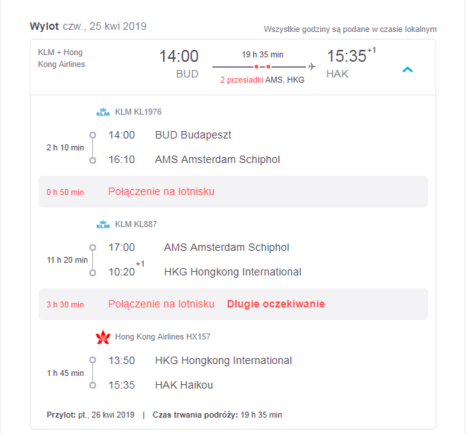Collapse flight details with the blue chevron
Image resolution: width=469 pixels, height=434 pixels.
[407, 70]
